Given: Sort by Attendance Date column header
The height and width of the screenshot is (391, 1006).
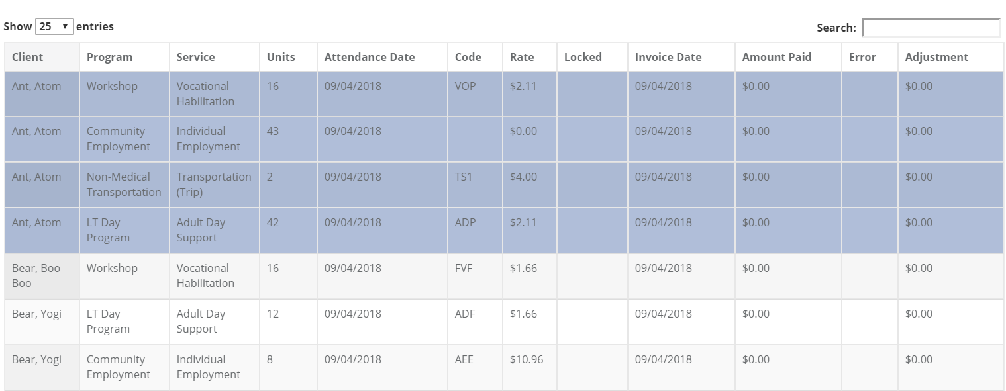Looking at the screenshot, I should [x=370, y=57].
